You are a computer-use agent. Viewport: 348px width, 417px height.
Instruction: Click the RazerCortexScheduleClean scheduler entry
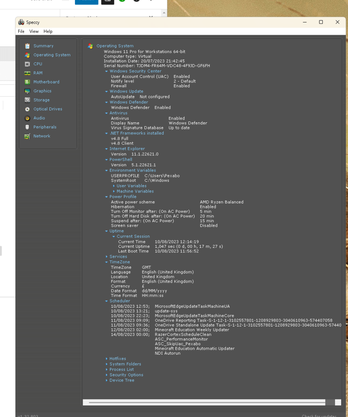183,334
